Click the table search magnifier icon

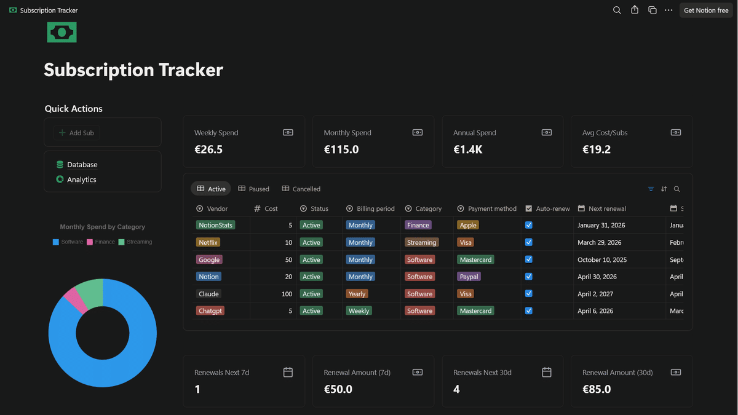tap(677, 189)
